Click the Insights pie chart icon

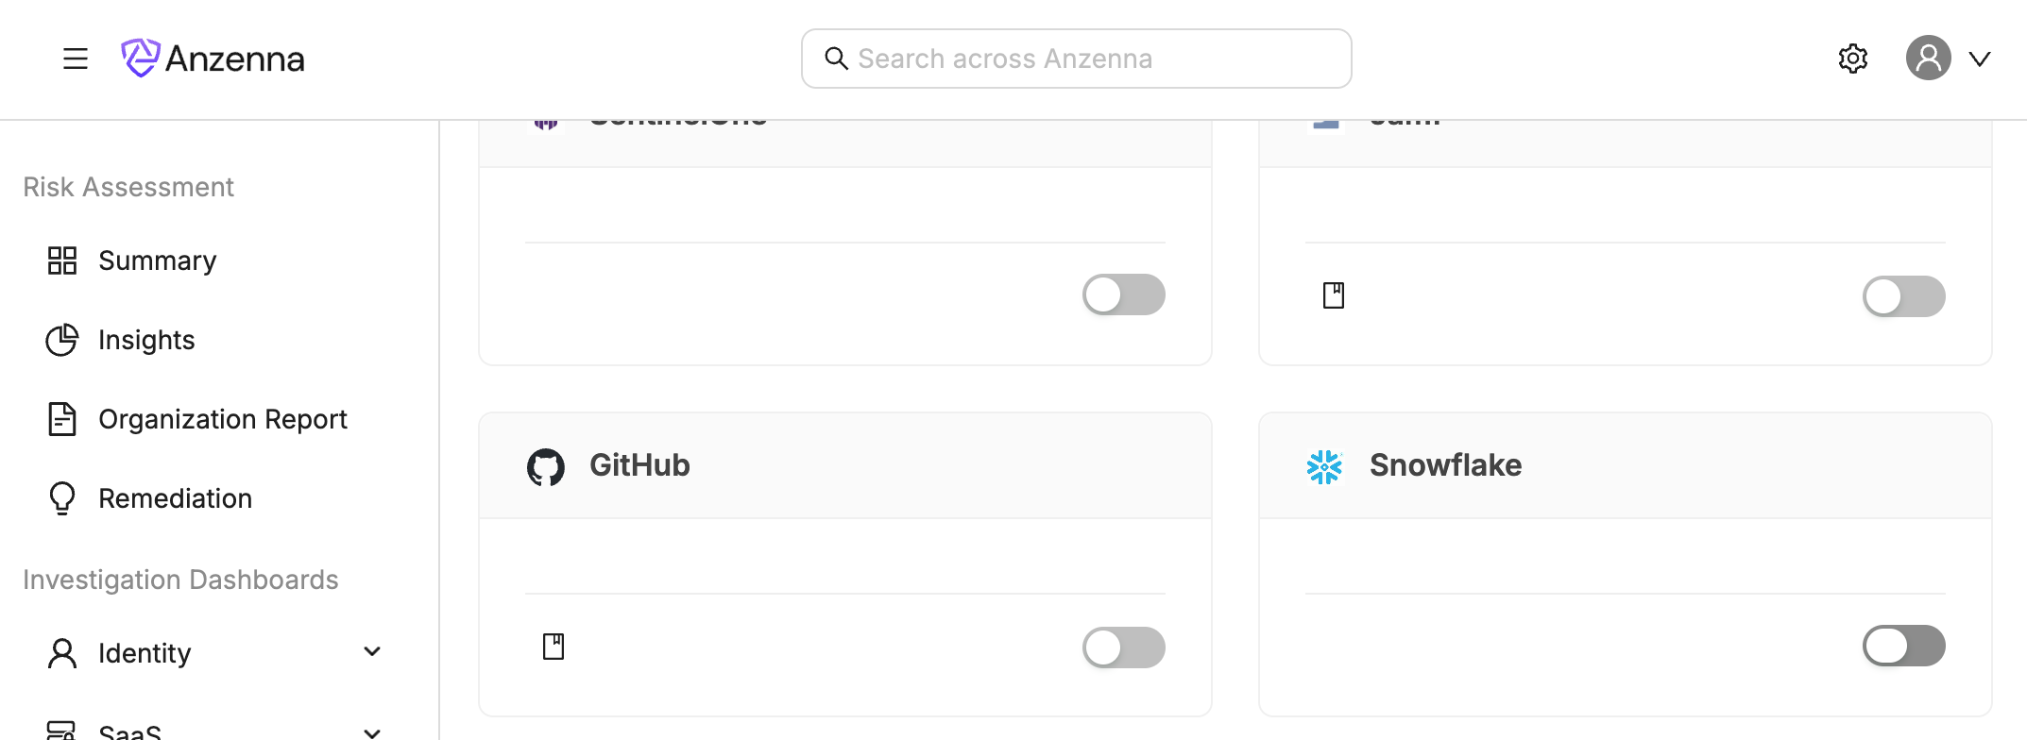point(62,340)
